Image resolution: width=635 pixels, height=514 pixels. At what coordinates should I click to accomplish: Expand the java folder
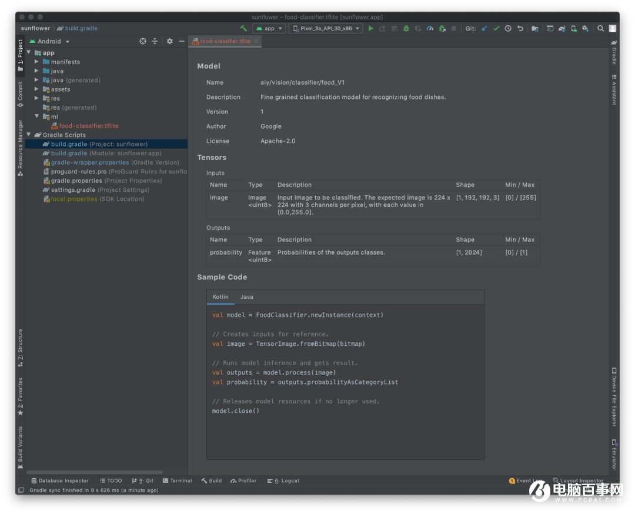click(36, 71)
